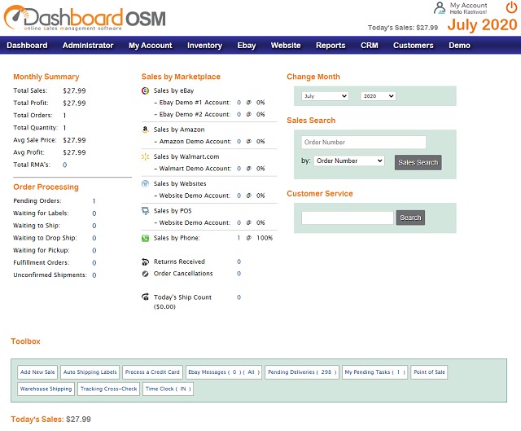521x431 pixels.
Task: Click Sales by Phone count 1
Action: 239,238
